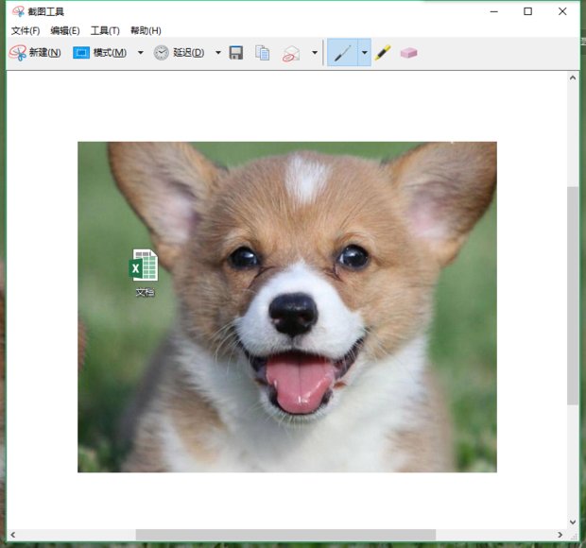Expand the send snip dropdown arrow
Screen dimensions: 586x548
[x=315, y=53]
